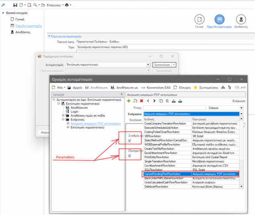Click the red X delete action icon
Screen dimensions: 255x215
click(x=142, y=101)
